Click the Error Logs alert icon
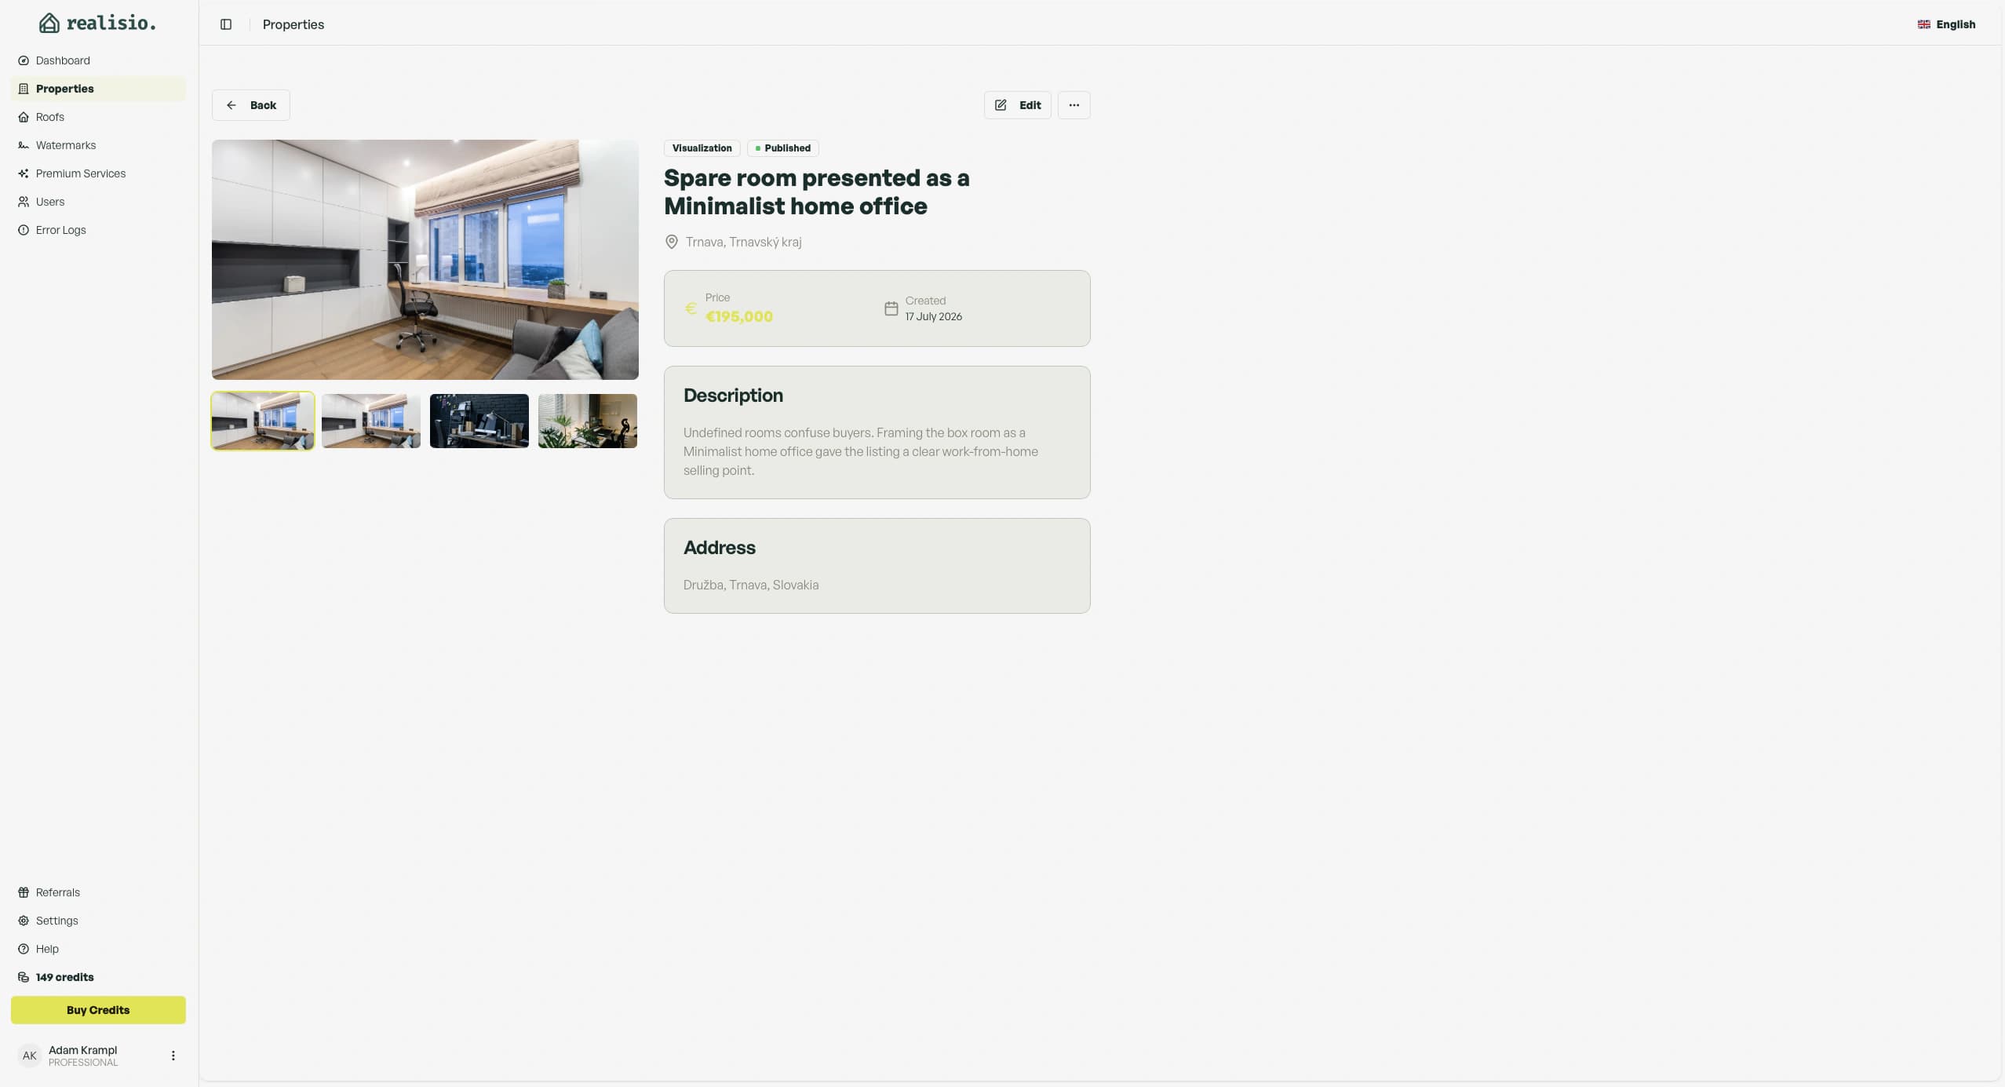The image size is (2005, 1087). 24,230
